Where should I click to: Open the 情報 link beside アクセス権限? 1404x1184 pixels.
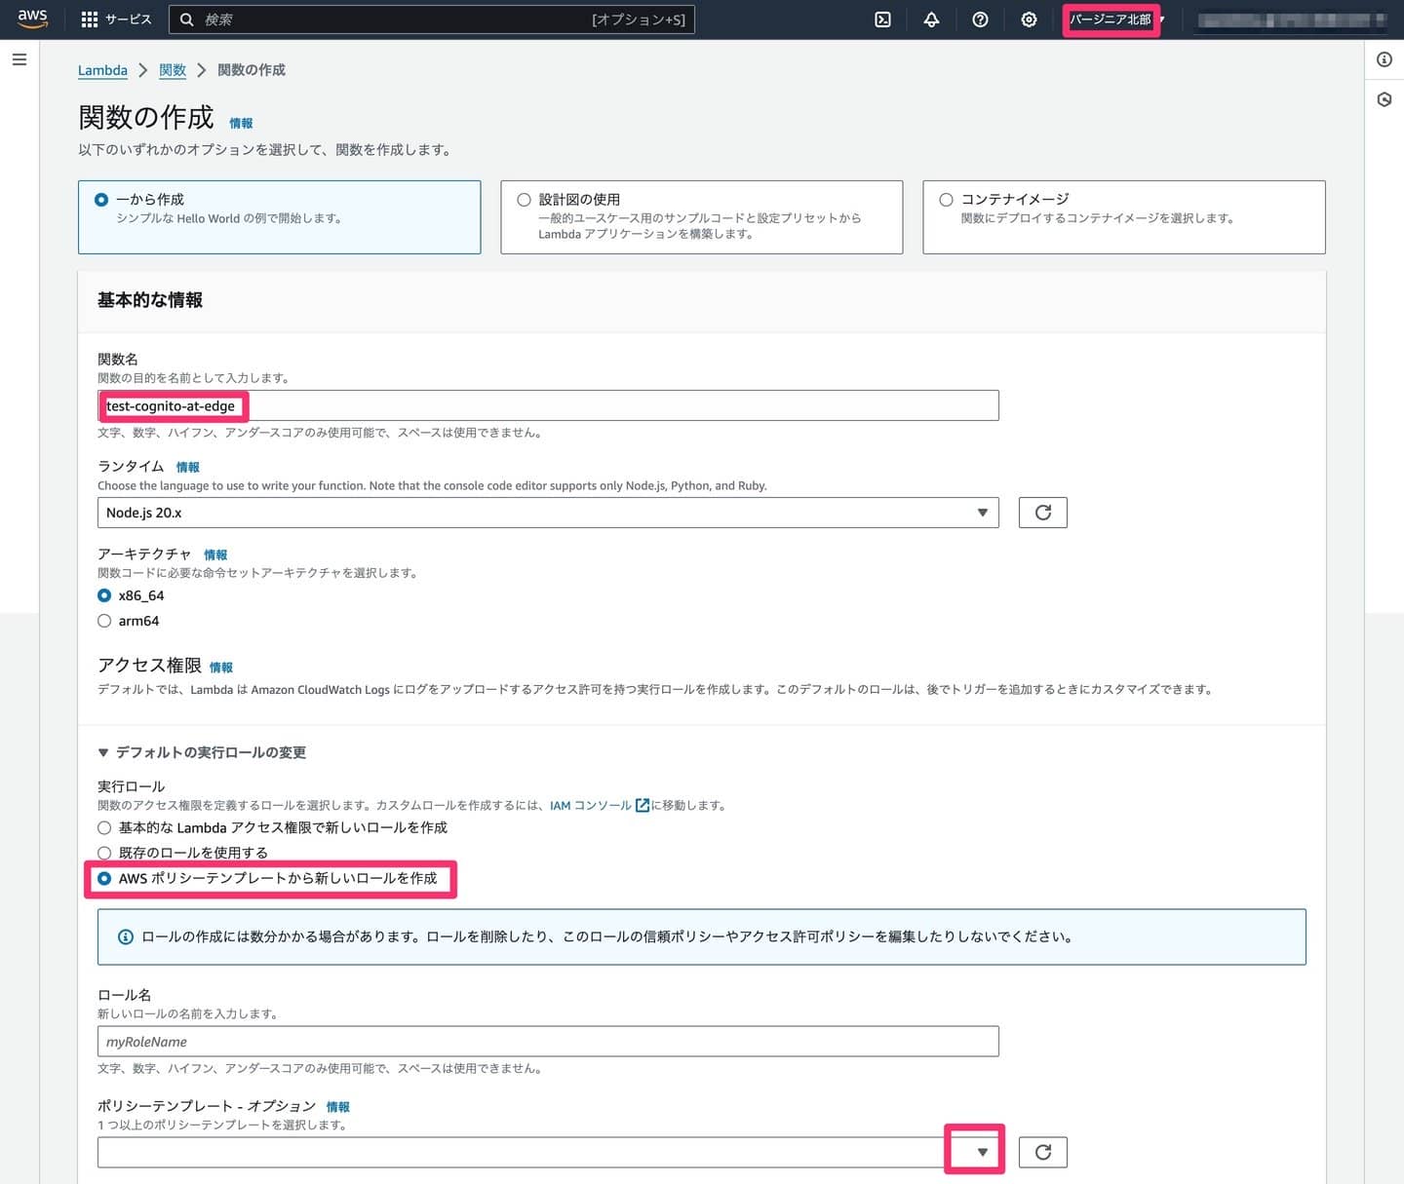pos(221,668)
